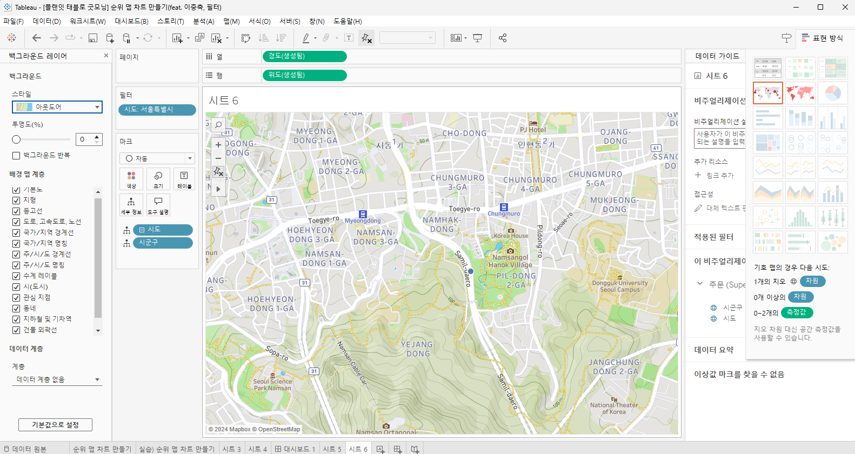This screenshot has height=454, width=855.
Task: Select the filled map chart thumbnail
Action: point(800,93)
